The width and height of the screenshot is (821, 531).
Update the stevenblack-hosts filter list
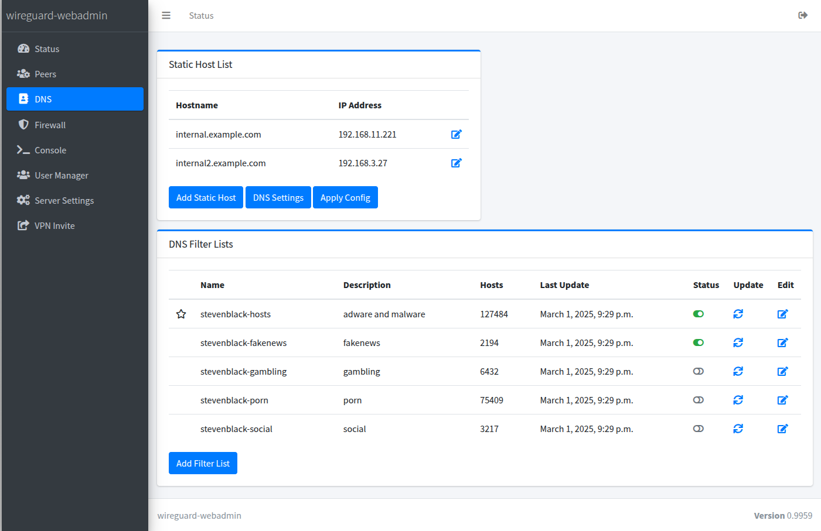(738, 314)
